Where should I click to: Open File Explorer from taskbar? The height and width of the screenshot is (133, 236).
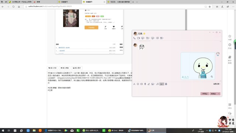coord(34,130)
